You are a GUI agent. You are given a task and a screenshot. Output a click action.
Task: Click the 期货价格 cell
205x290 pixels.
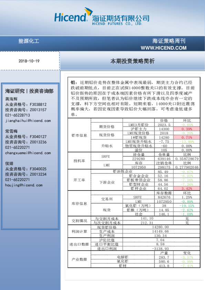(x=107, y=127)
